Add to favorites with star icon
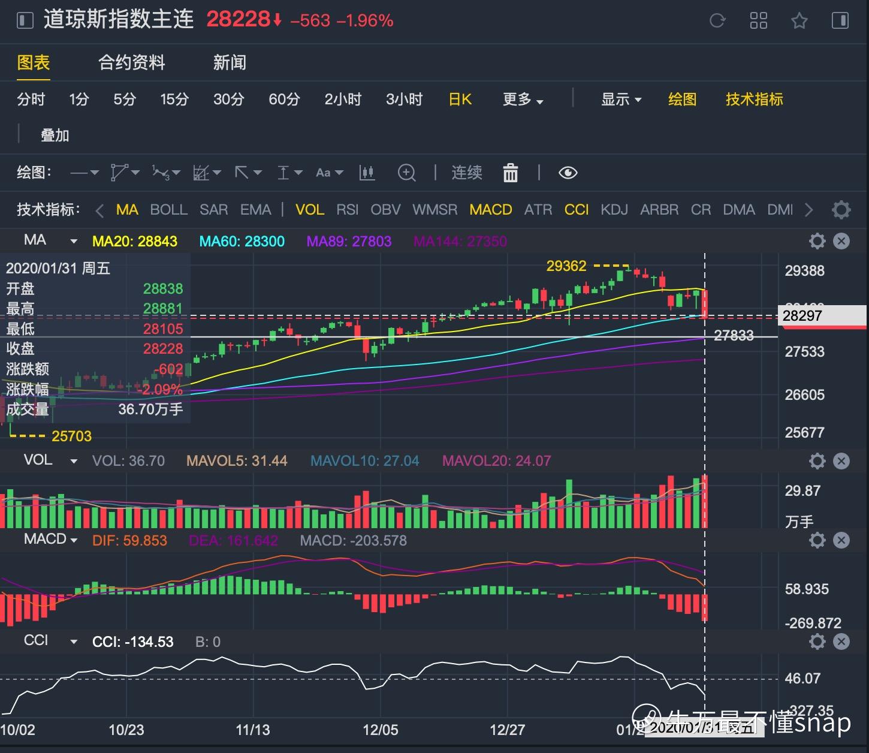Viewport: 869px width, 753px height. 799,21
